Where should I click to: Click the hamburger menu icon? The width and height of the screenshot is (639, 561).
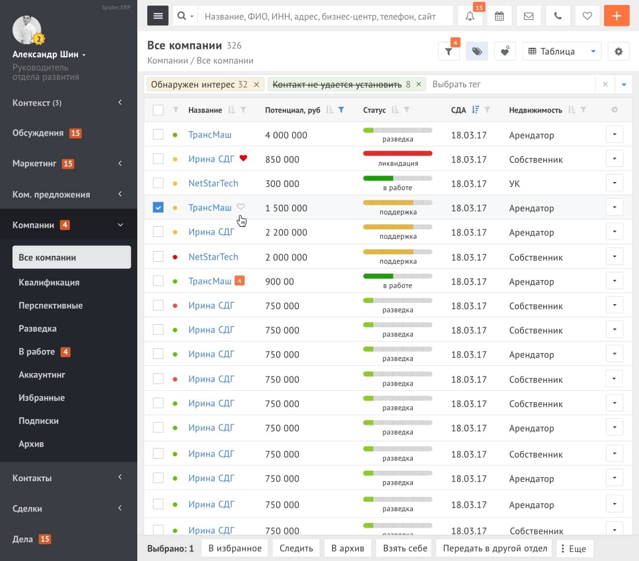click(x=158, y=16)
